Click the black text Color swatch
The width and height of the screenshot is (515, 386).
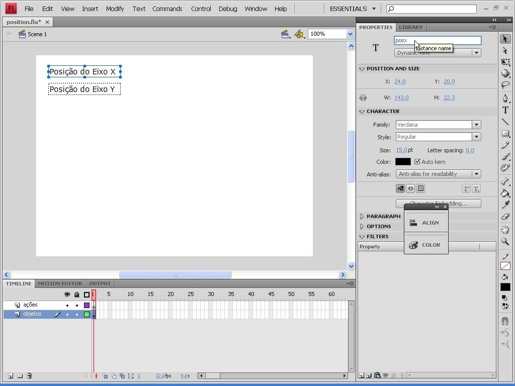[403, 162]
